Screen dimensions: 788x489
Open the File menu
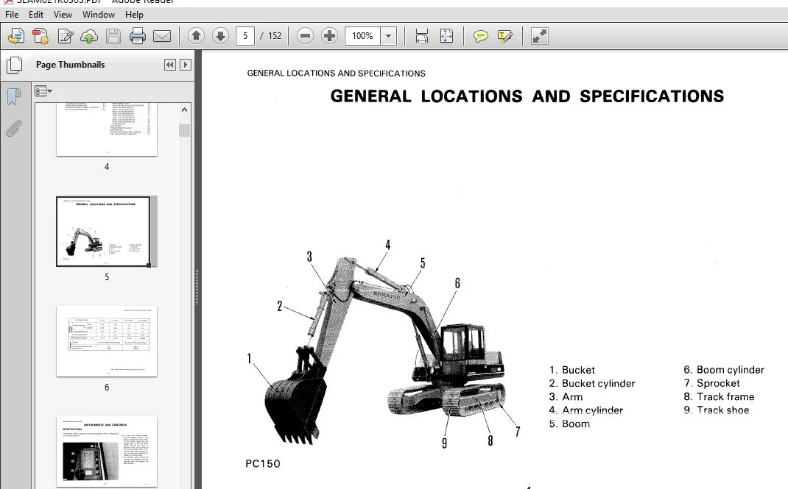point(12,15)
